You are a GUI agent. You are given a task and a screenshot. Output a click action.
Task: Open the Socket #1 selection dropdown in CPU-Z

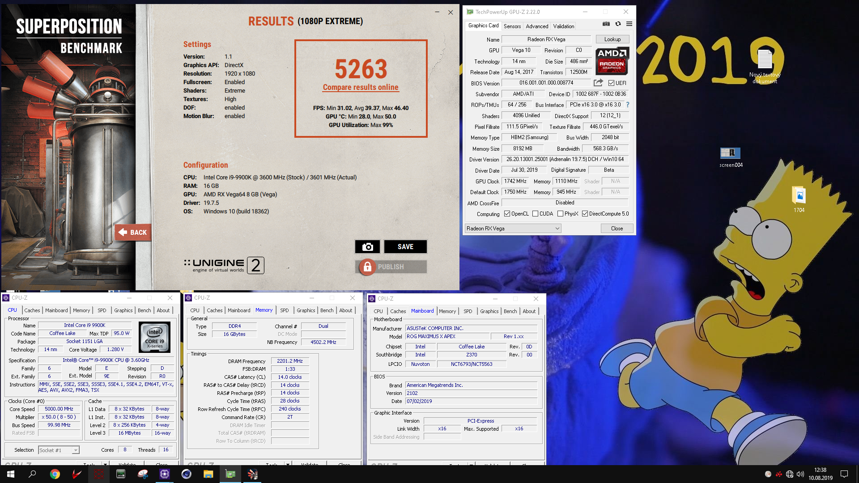[59, 450]
